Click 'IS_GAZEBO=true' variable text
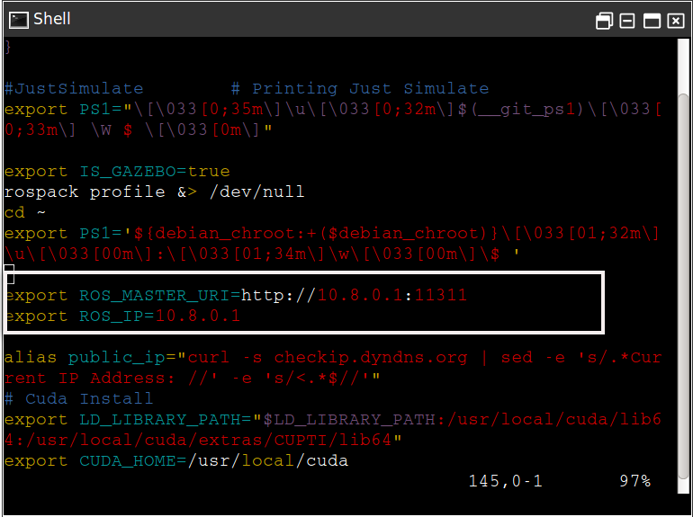The image size is (693, 517). (155, 172)
